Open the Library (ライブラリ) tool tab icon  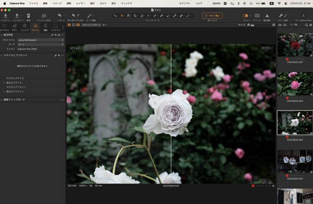tap(4, 26)
